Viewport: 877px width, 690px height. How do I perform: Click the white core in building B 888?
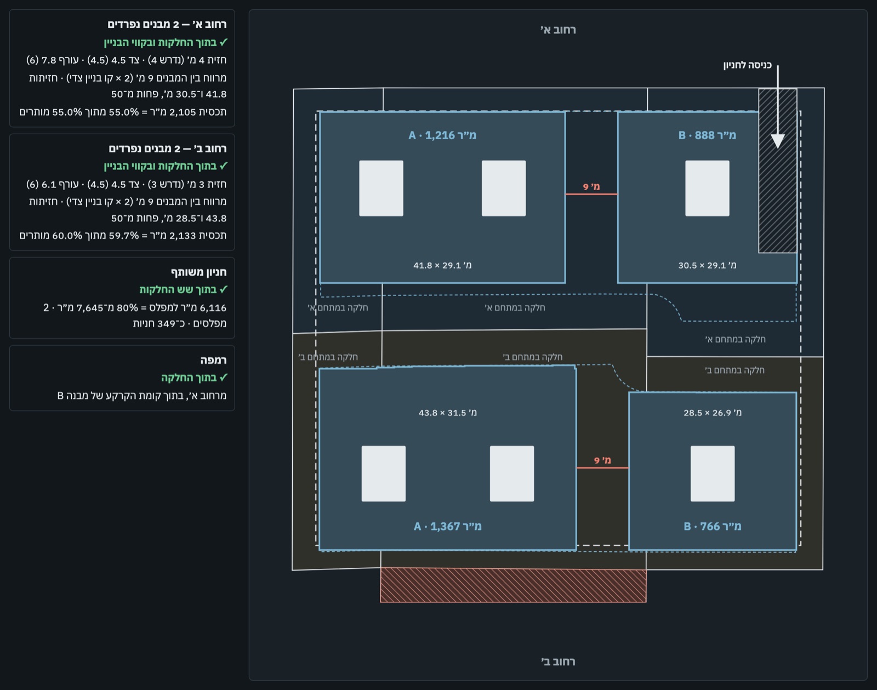click(707, 188)
